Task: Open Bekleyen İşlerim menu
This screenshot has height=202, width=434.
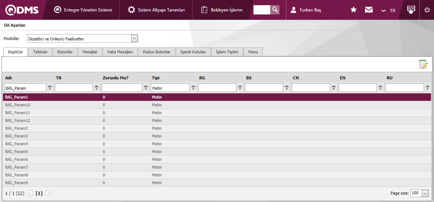Action: pos(222,10)
